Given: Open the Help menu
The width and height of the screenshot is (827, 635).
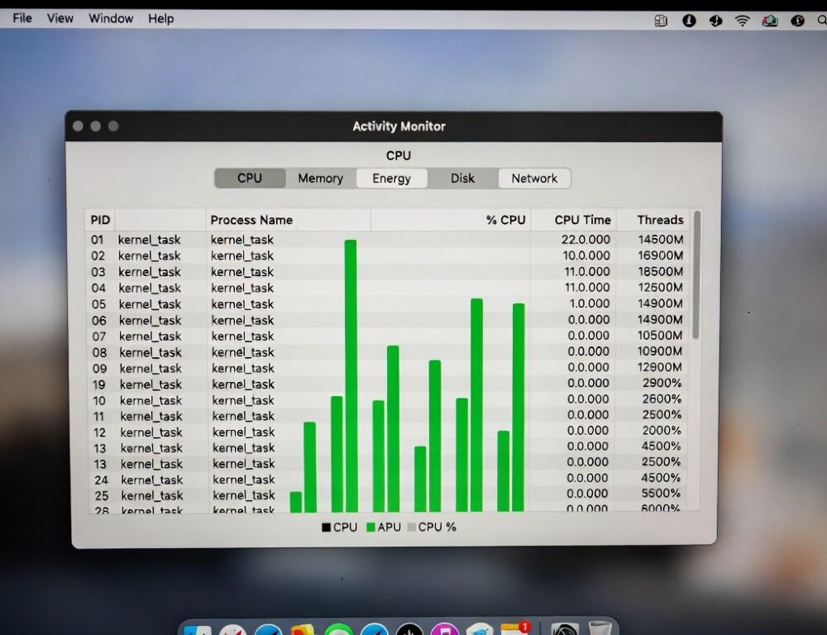Looking at the screenshot, I should pyautogui.click(x=161, y=17).
